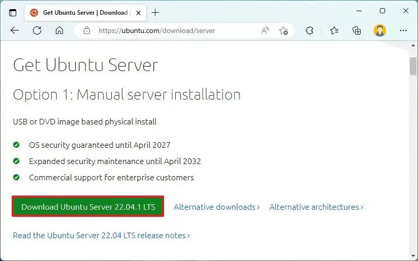The image size is (418, 261).
Task: Click the Get Ubuntu Server heading
Action: tap(85, 65)
